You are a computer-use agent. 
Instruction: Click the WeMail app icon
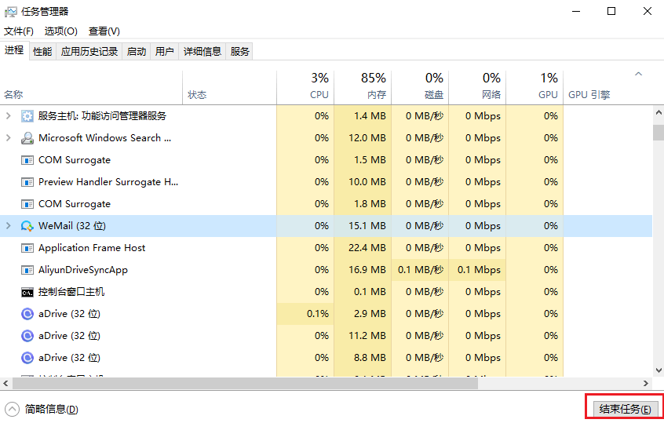pos(27,226)
